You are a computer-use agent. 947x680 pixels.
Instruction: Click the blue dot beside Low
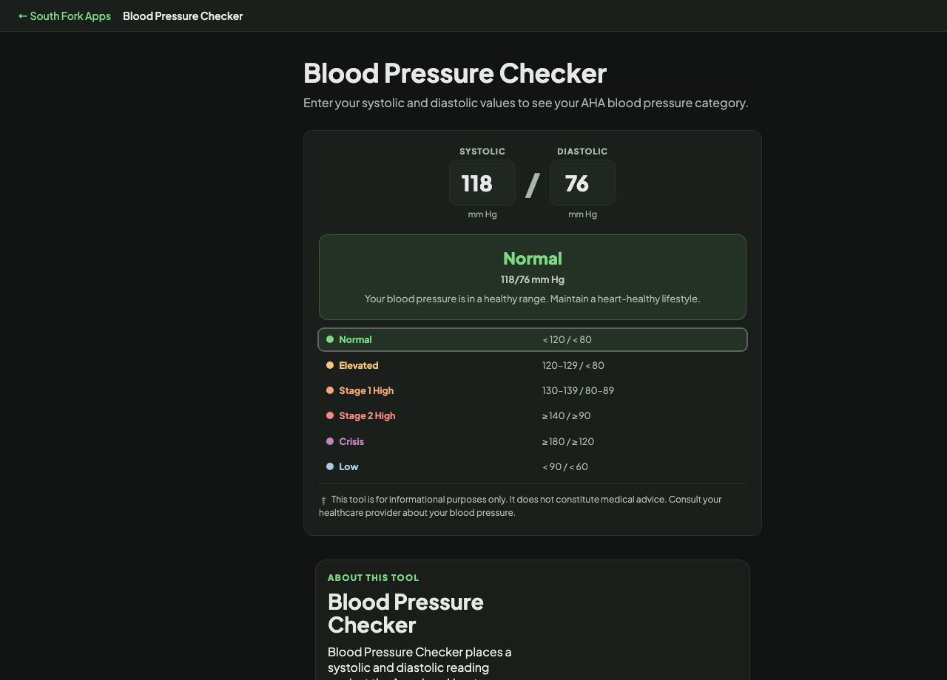click(330, 466)
